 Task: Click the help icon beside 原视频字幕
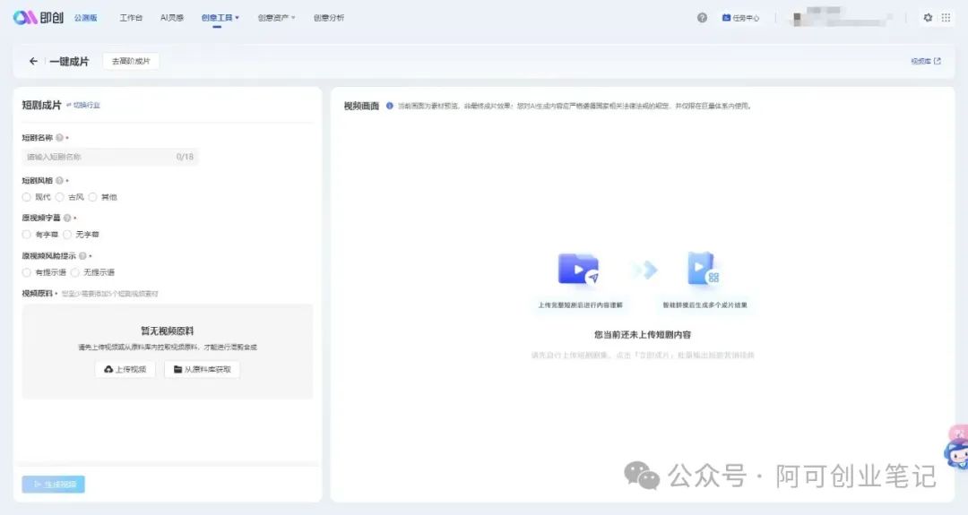(x=67, y=218)
